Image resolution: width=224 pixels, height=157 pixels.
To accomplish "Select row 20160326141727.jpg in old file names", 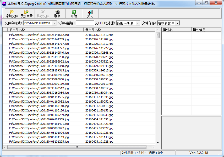I will (39, 48).
